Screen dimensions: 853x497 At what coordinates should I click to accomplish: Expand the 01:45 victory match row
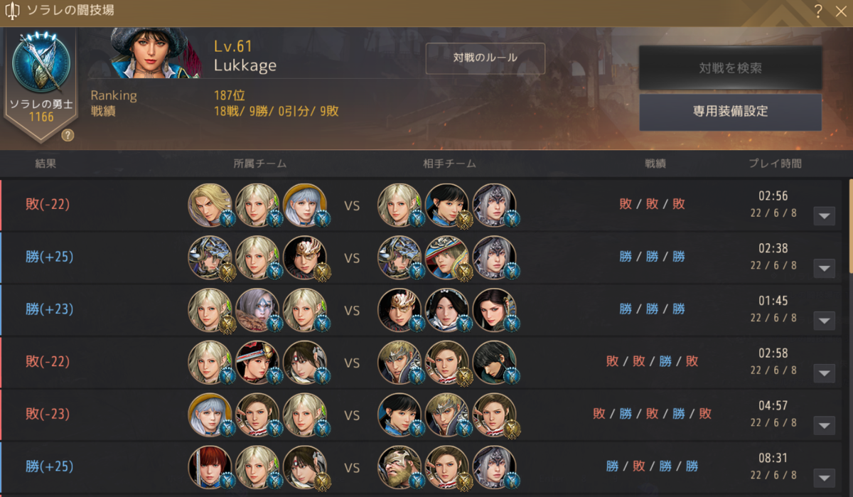(x=824, y=321)
